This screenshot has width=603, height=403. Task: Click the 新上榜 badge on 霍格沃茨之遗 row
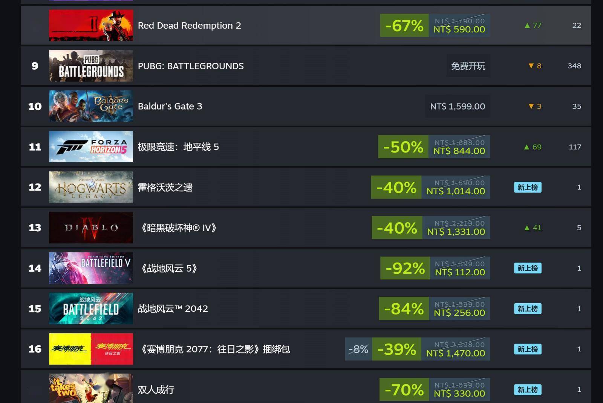pyautogui.click(x=528, y=187)
